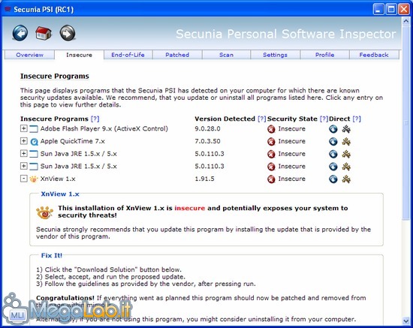Click the scrollbar up arrow
Screen dimensions: 413x328
click(405, 21)
